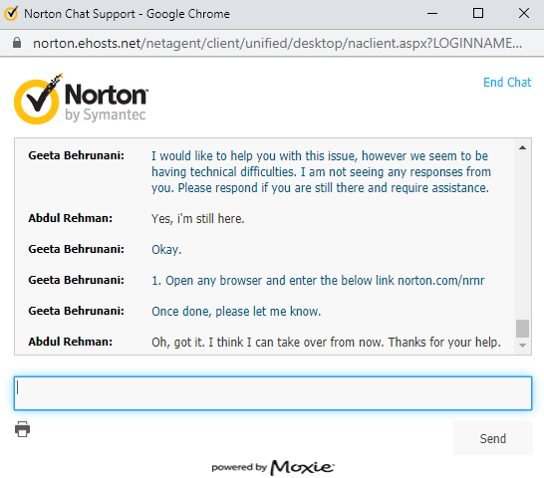Click the 'by Symantec' logo text
544x478 pixels.
click(106, 115)
